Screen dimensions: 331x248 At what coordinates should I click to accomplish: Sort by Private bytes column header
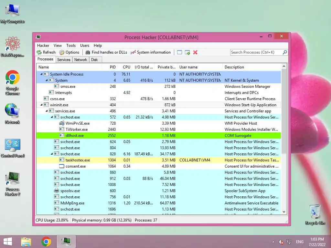pyautogui.click(x=166, y=67)
